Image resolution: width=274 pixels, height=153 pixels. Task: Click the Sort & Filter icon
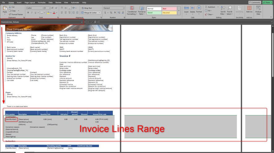[x=223, y=10]
